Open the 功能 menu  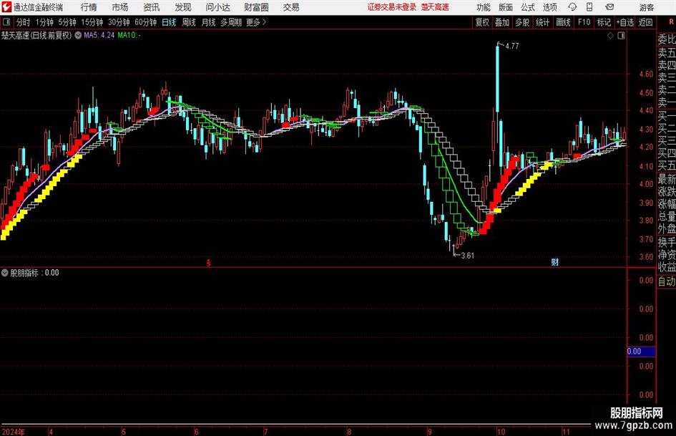tap(484, 7)
